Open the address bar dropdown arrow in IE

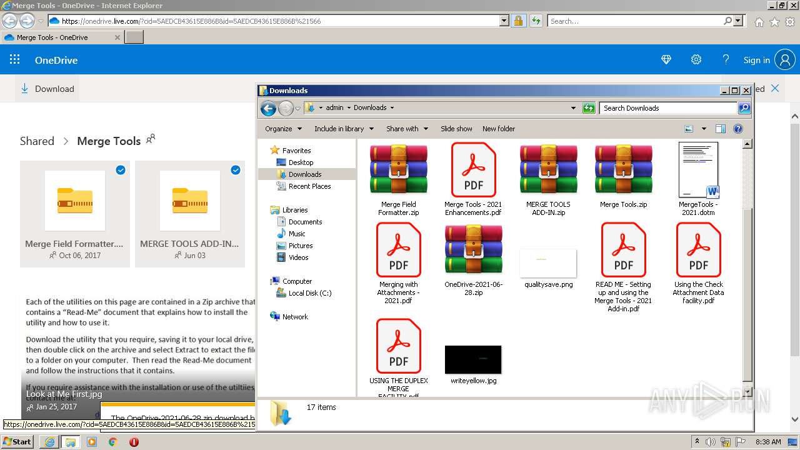(504, 21)
